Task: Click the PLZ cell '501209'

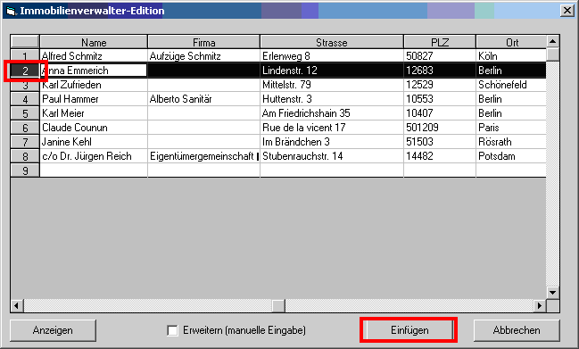Action: coord(440,128)
